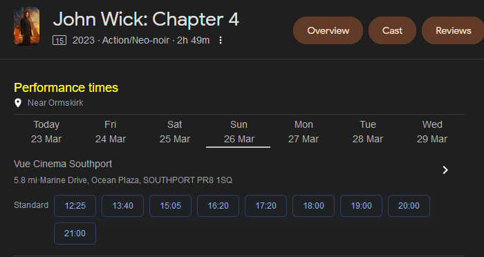This screenshot has height=257, width=484.
Task: Choose Sat 25 Mar date tab
Action: (x=175, y=132)
